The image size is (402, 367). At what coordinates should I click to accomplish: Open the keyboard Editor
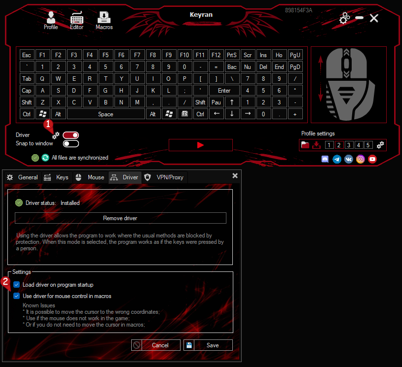coord(76,21)
